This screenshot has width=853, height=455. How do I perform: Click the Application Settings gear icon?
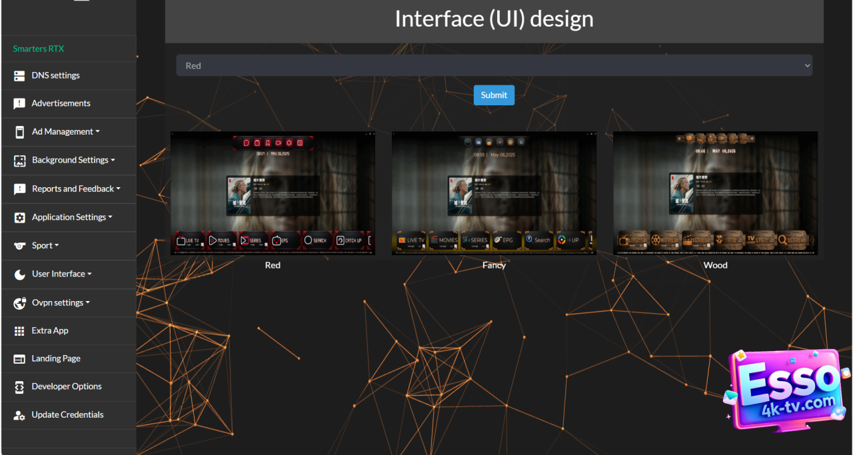pos(19,218)
